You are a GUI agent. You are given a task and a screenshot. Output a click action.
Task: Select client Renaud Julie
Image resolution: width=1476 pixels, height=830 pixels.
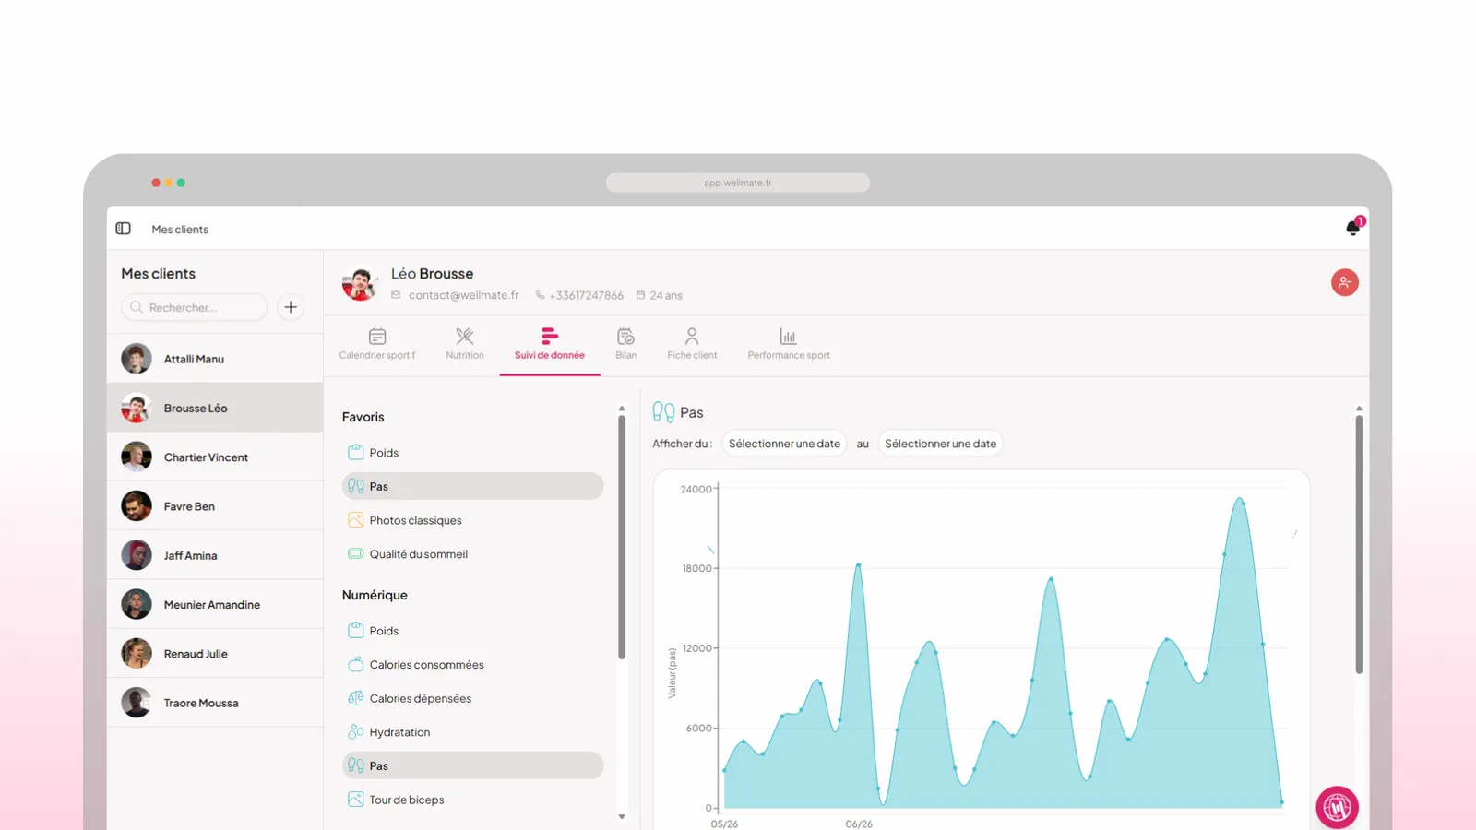coord(215,654)
